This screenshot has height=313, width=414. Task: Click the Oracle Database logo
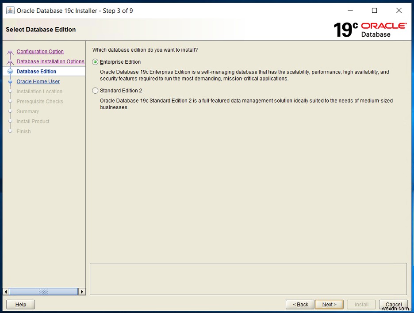383,29
